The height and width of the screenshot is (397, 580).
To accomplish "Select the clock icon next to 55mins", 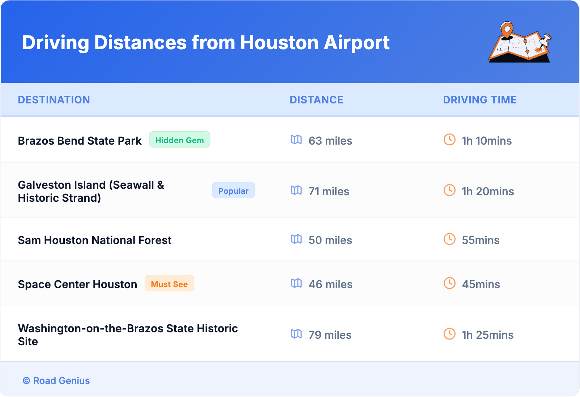I will (x=449, y=239).
